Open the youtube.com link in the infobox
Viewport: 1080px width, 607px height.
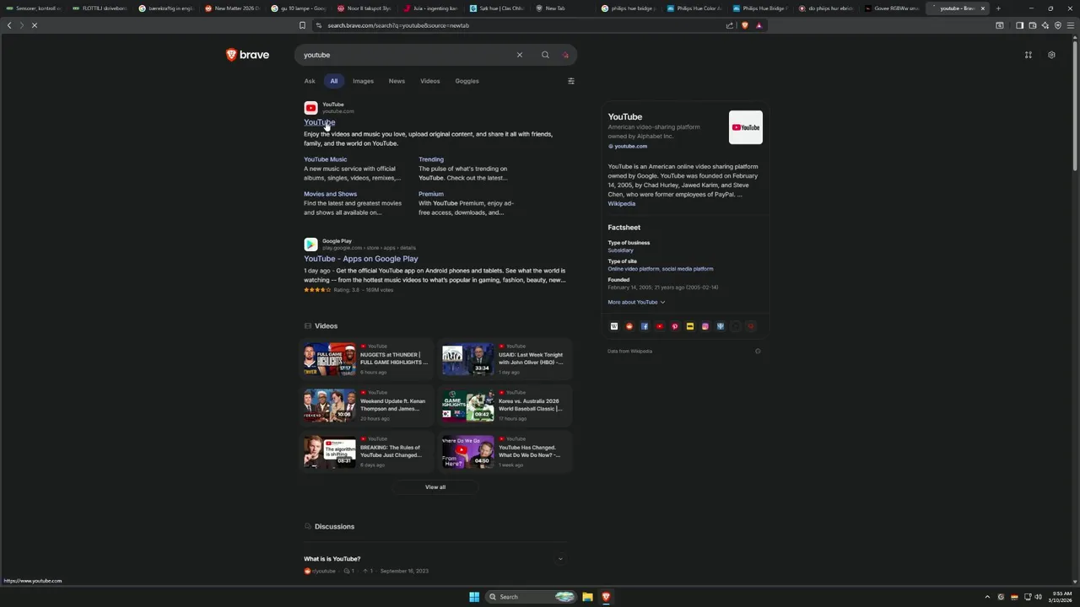[630, 147]
